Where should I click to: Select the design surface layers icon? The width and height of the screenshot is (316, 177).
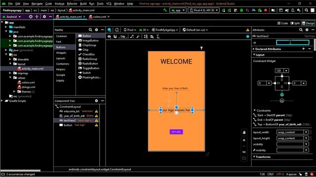pyautogui.click(x=109, y=30)
